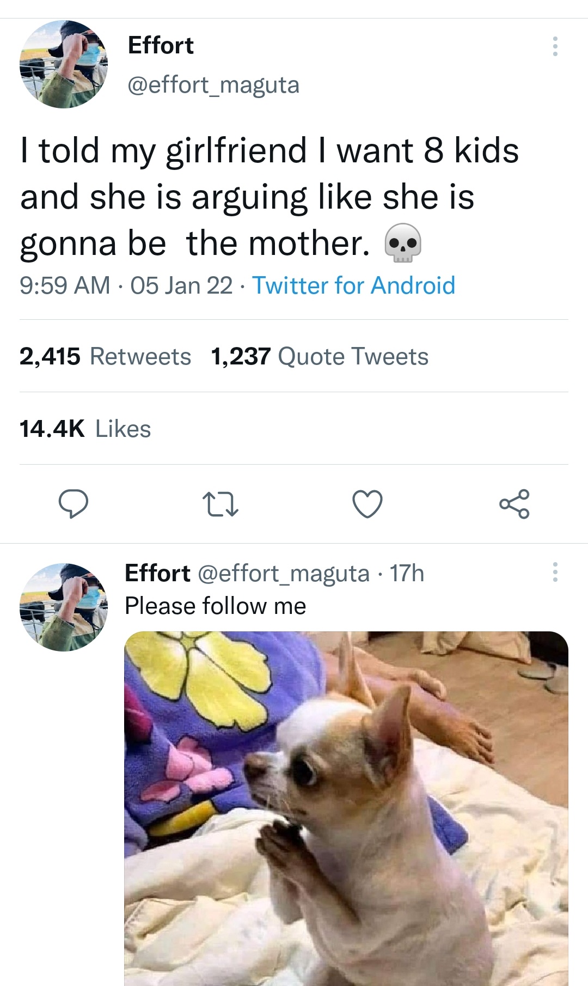This screenshot has width=588, height=986.
Task: Tap the 17h timestamp on the reply
Action: [x=407, y=573]
